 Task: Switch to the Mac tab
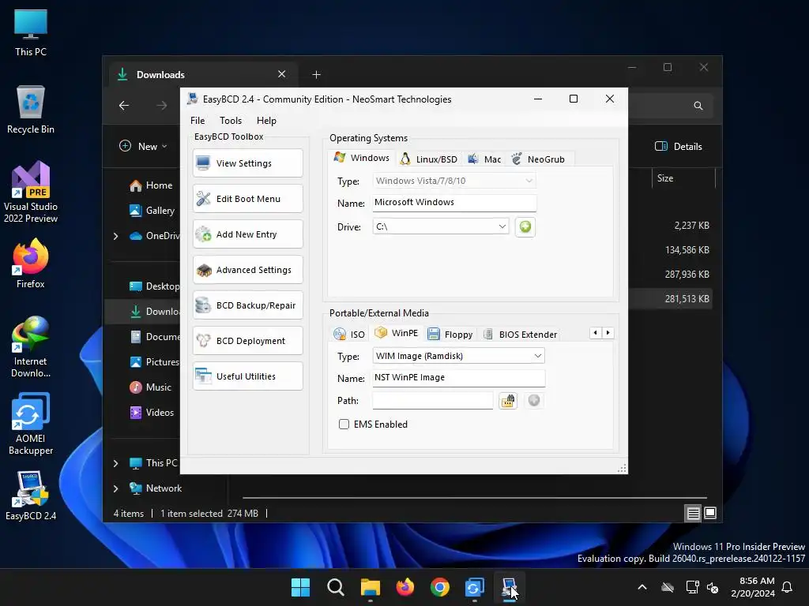(484, 159)
